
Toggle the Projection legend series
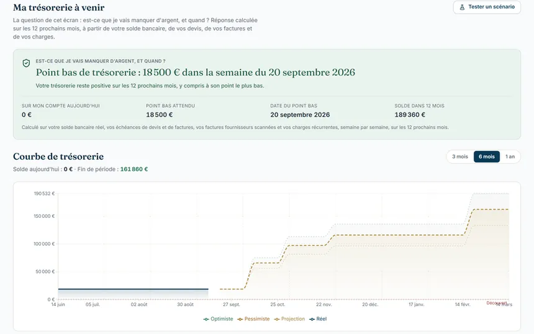(x=289, y=319)
